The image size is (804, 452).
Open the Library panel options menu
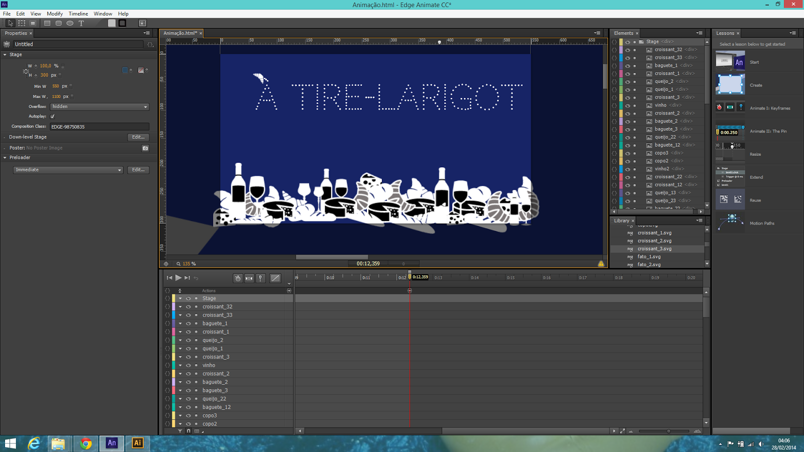click(699, 220)
